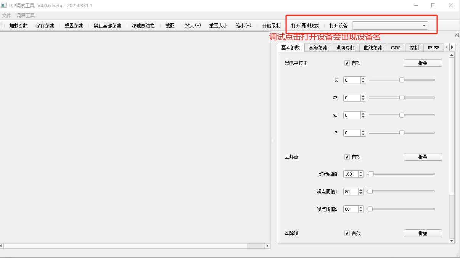The height and width of the screenshot is (258, 460).
Task: Open the 控制 tab
Action: (414, 48)
